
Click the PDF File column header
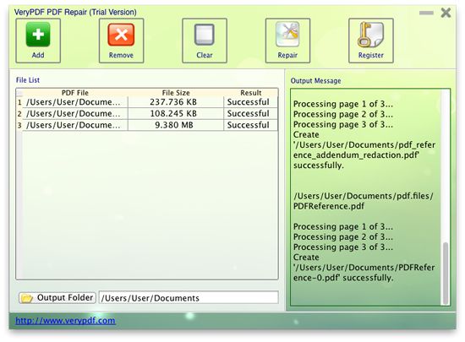(x=75, y=93)
